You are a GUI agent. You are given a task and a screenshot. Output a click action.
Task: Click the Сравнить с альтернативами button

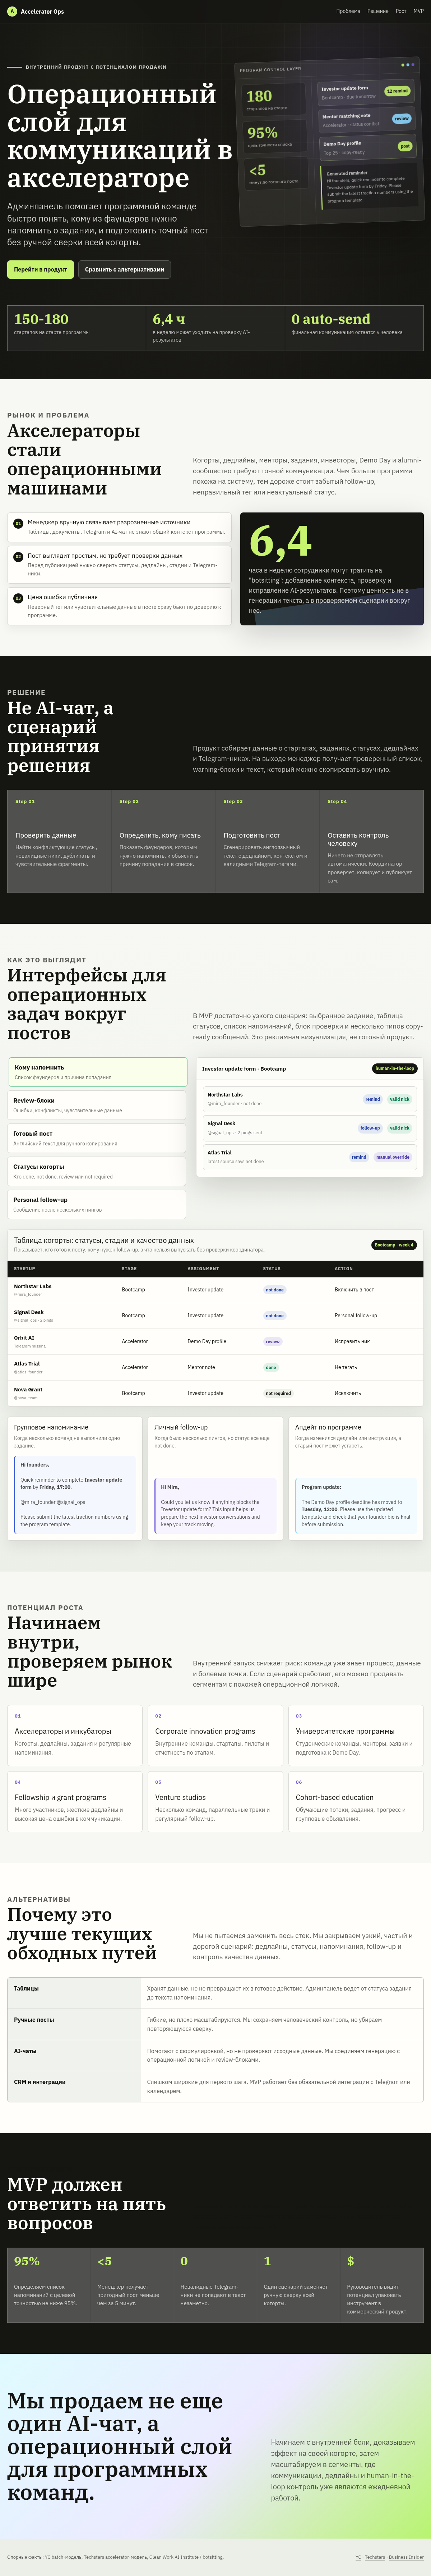tap(125, 269)
